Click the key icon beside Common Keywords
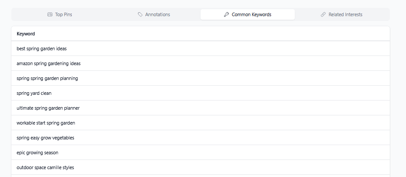Image resolution: width=406 pixels, height=177 pixels. click(x=226, y=14)
